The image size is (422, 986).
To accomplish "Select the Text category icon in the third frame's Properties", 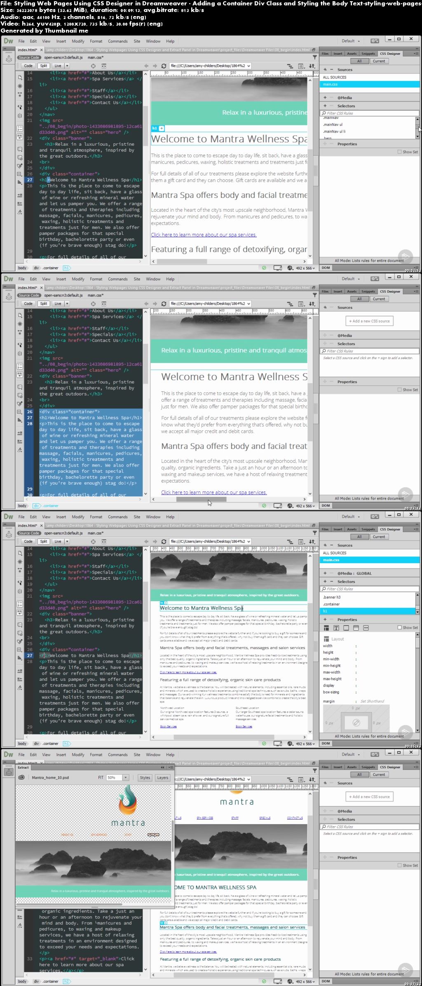I will click(336, 628).
